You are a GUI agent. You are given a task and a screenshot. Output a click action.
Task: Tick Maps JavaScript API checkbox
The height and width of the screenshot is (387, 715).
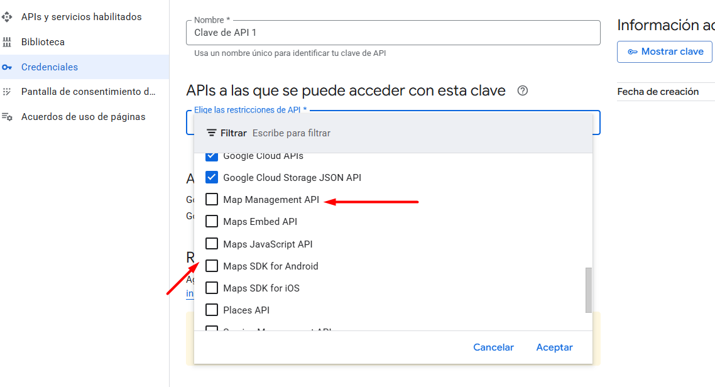click(212, 243)
